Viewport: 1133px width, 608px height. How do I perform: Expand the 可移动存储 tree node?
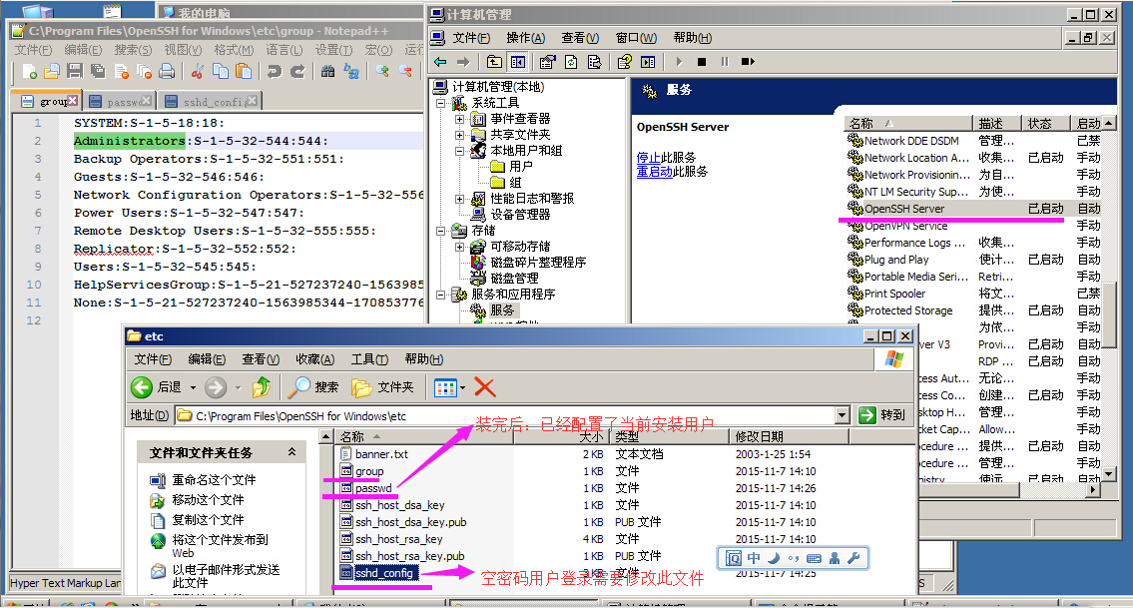click(459, 247)
